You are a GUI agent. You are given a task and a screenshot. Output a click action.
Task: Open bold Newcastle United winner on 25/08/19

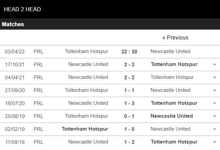[172, 116]
